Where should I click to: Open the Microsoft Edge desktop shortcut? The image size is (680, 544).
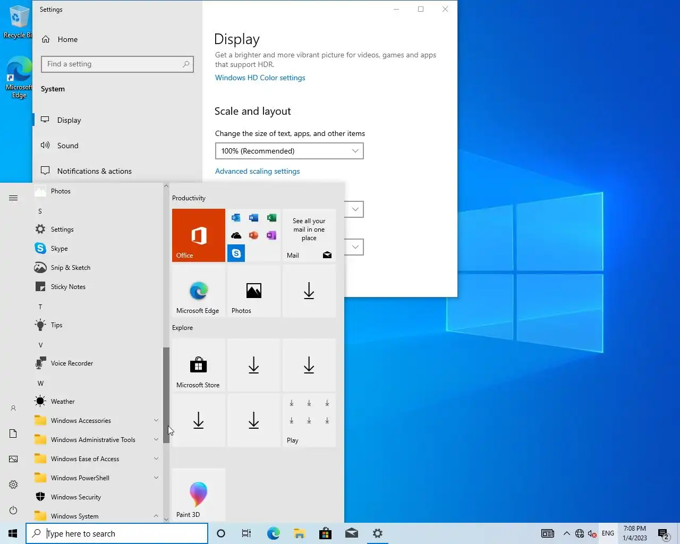19,78
